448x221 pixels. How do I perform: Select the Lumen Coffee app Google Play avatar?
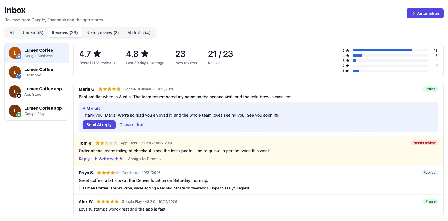(15, 111)
